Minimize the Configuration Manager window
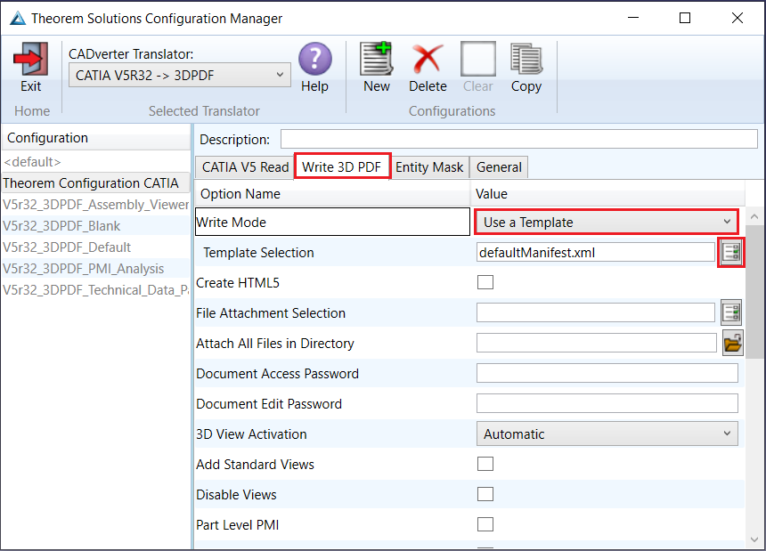The height and width of the screenshot is (551, 766). tap(633, 18)
